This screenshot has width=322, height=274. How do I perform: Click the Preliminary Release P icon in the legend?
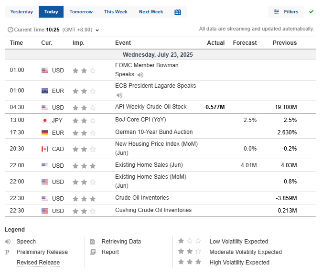(7, 252)
